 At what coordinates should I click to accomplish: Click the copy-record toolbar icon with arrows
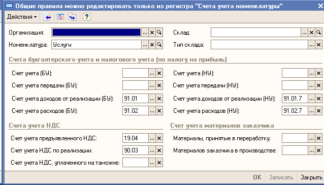point(73,17)
